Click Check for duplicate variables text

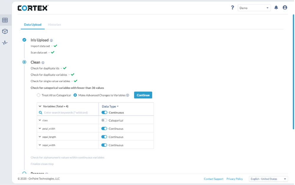tap(49, 75)
